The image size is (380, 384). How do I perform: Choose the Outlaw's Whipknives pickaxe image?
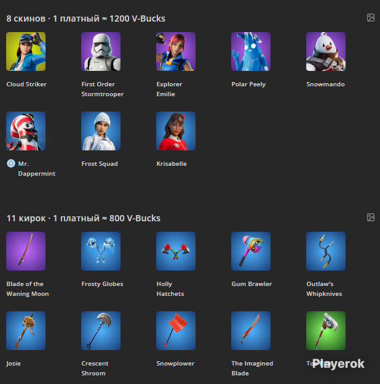[x=326, y=251]
